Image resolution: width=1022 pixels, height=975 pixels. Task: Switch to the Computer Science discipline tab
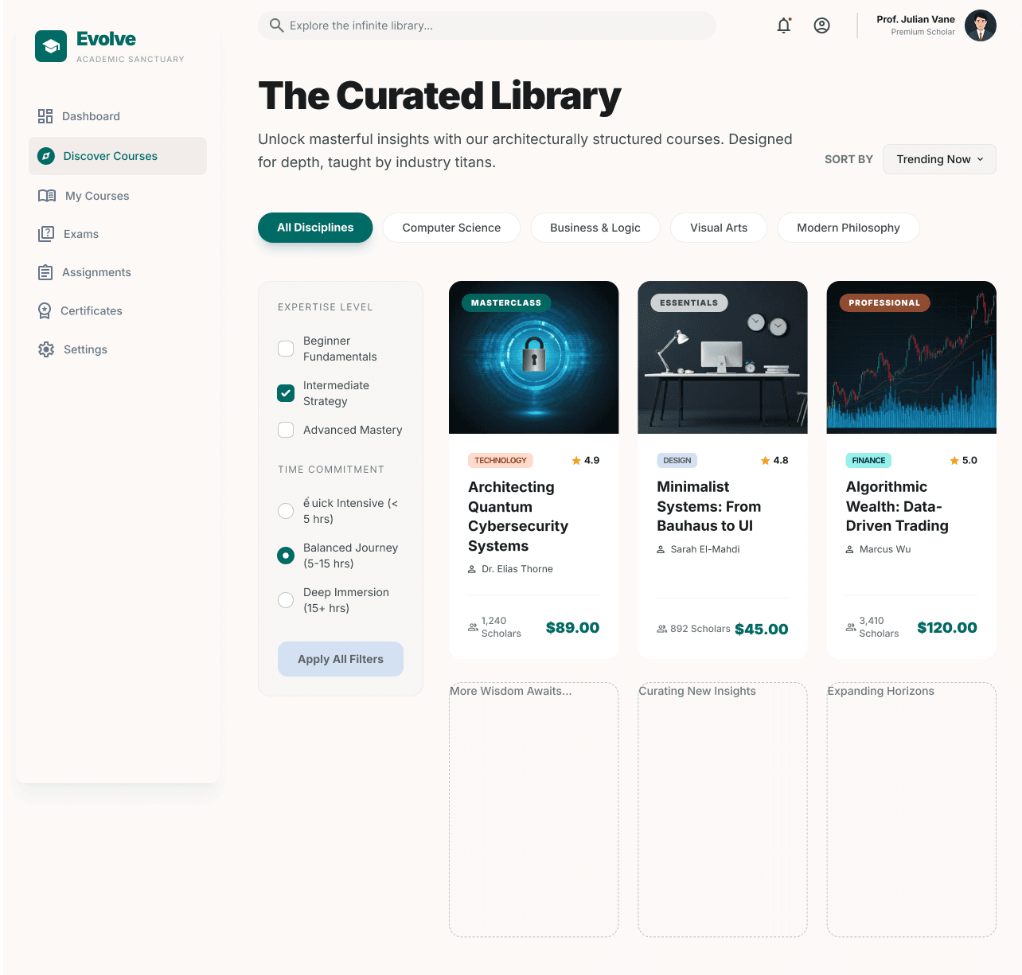[x=451, y=228]
